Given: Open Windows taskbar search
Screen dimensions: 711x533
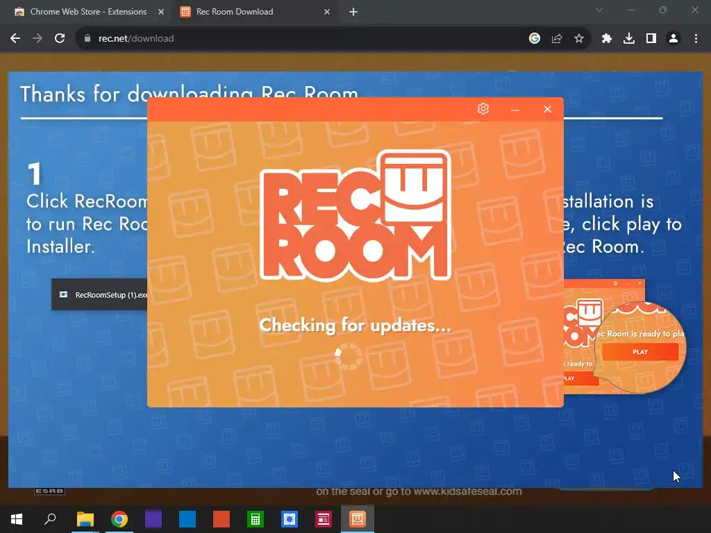Looking at the screenshot, I should 50,519.
